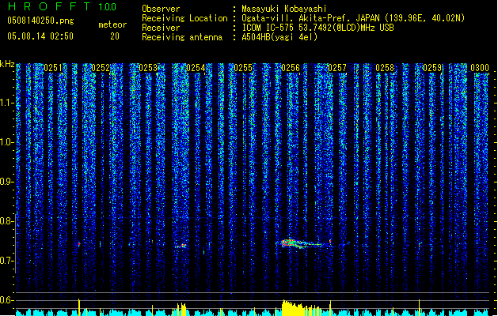Click the kHz axis unit label
The image size is (498, 316).
[7, 64]
